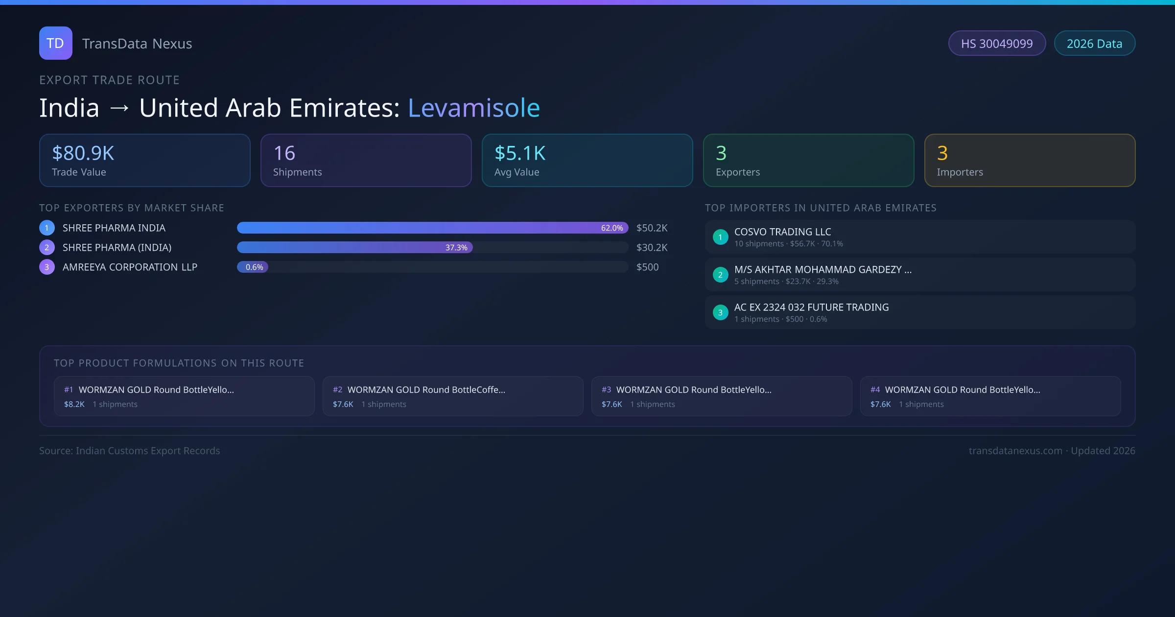Click the 2026 Data pill
Viewport: 1175px width, 617px height.
click(1094, 44)
